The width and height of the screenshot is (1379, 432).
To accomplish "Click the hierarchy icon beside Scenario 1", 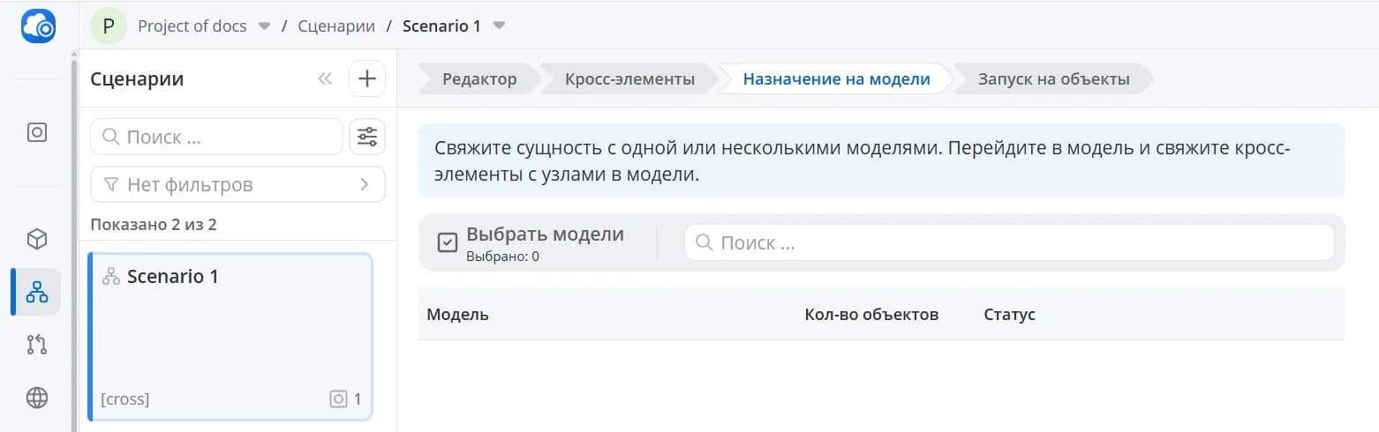I will 111,277.
